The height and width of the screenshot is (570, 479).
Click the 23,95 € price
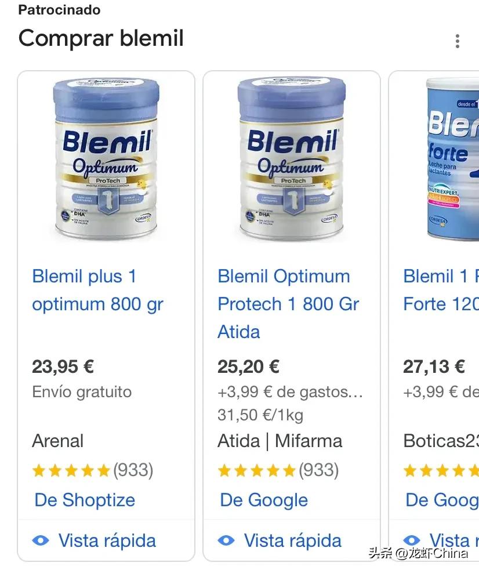63,366
